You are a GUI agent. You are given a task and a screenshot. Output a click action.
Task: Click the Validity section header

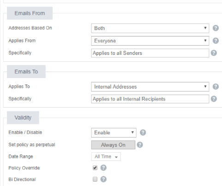pos(23,118)
